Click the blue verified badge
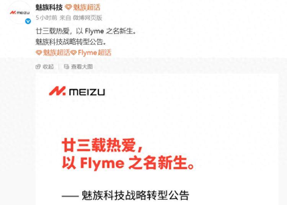 [28, 21]
